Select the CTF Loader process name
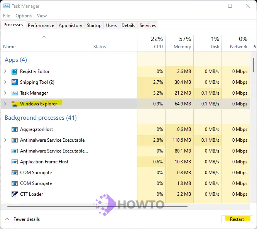257x229 pixels. point(32,194)
